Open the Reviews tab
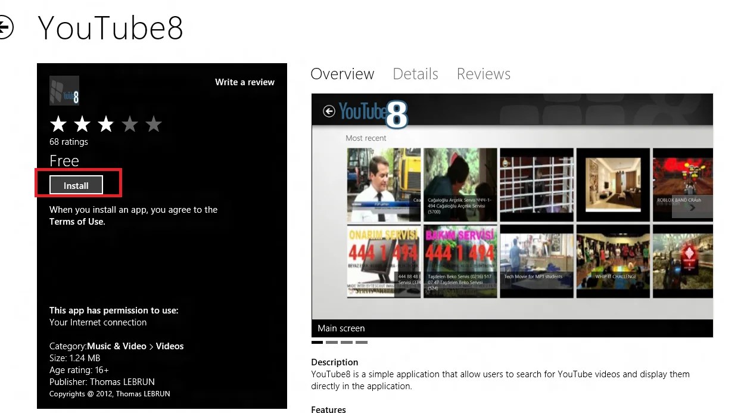Screen dimensions: 744x413 pyautogui.click(x=484, y=74)
